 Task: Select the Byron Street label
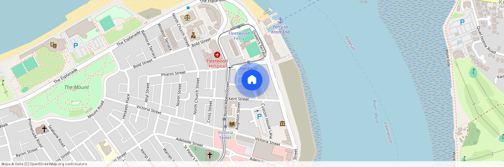coord(27,153)
